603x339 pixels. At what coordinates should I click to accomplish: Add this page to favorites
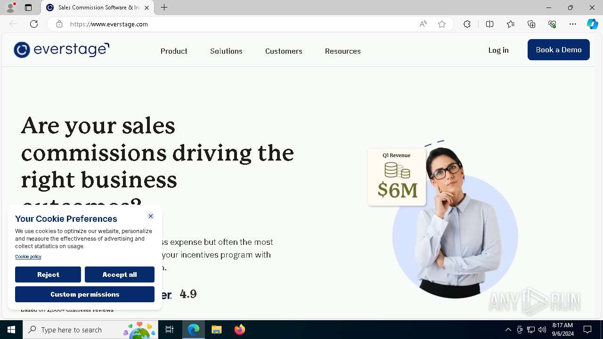[442, 24]
